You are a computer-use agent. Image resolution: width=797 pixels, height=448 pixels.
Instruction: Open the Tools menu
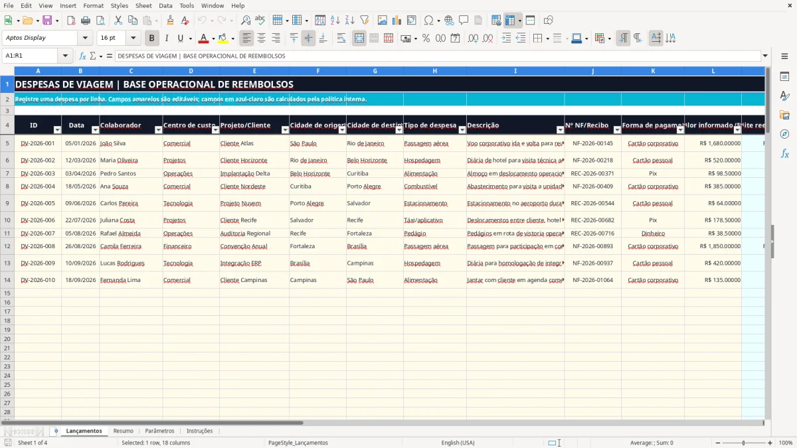[187, 5]
